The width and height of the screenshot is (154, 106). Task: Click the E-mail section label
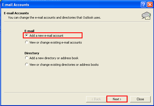click(29, 31)
